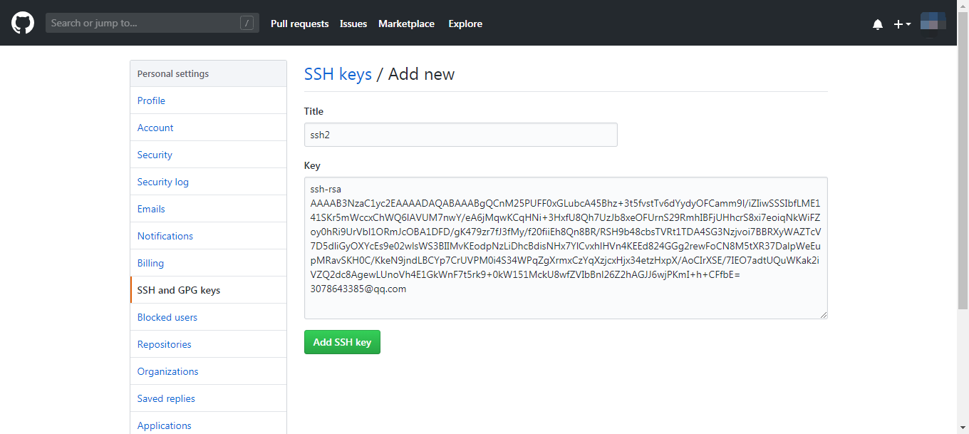
Task: Open the GitHub Octocat logo home
Action: coord(23,23)
